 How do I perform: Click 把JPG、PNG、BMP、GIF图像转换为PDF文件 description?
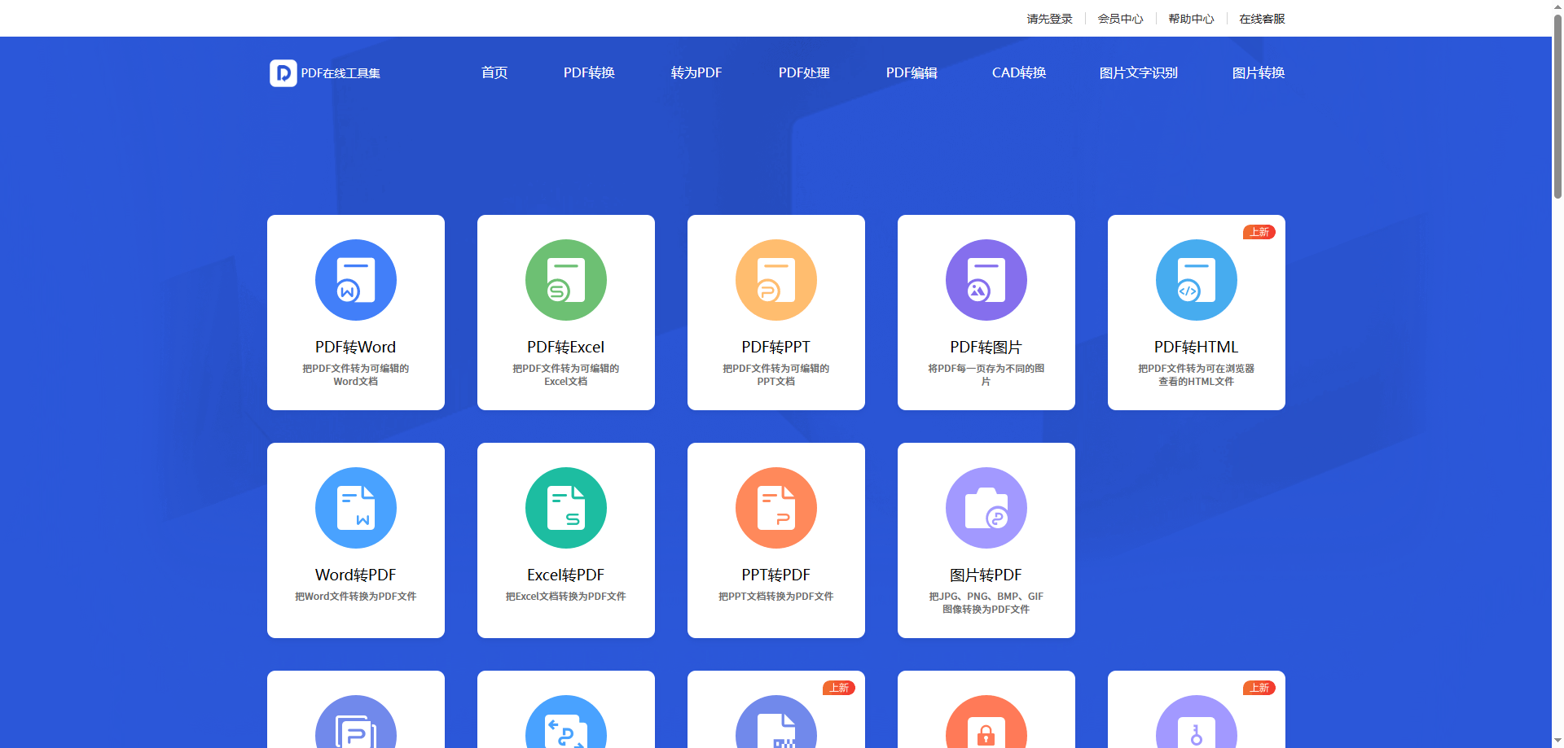pos(986,602)
